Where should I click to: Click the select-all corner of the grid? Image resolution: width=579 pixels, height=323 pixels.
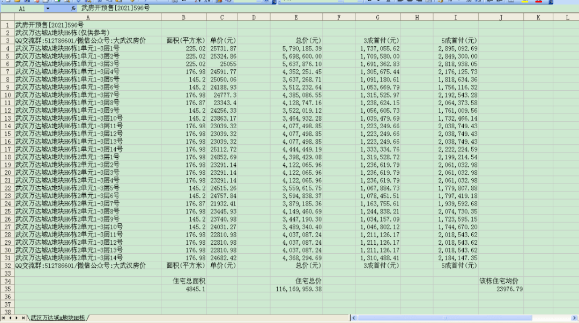(x=8, y=17)
